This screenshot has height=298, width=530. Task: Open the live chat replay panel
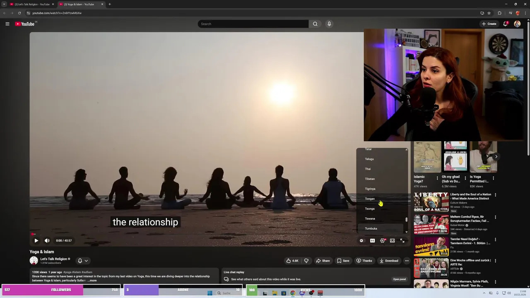399,279
